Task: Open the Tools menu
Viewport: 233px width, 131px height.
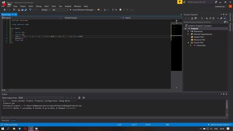Action: [54, 7]
